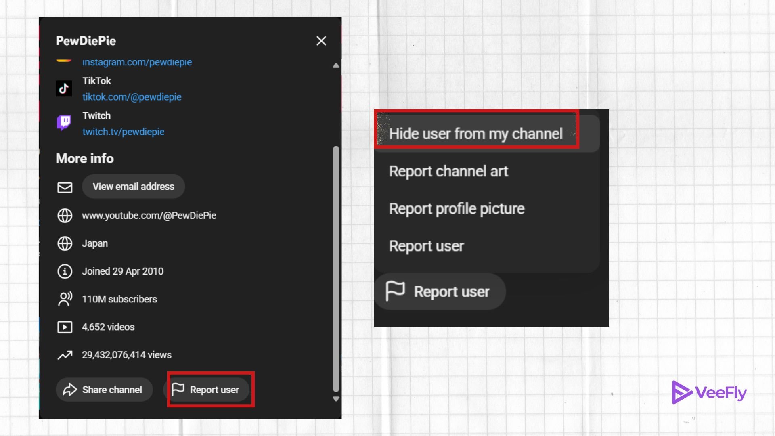The height and width of the screenshot is (436, 775).
Task: Click globe icon beside the YouTube URL
Action: (x=65, y=216)
